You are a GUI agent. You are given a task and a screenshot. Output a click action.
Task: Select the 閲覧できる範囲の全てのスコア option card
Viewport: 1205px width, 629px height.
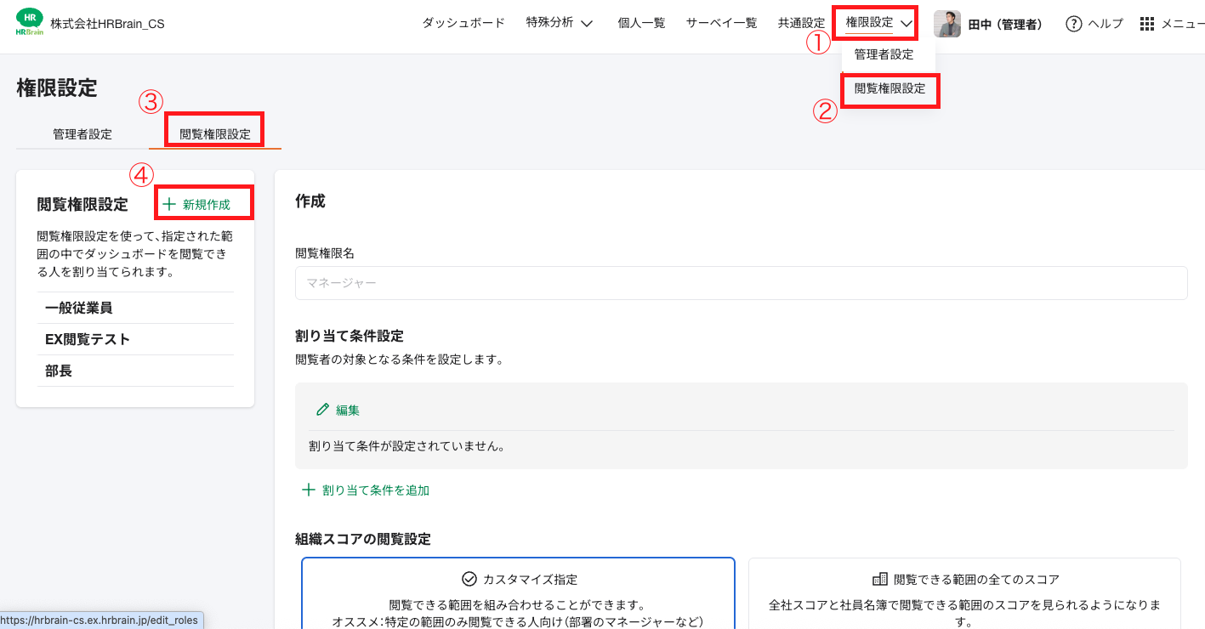pyautogui.click(x=963, y=595)
